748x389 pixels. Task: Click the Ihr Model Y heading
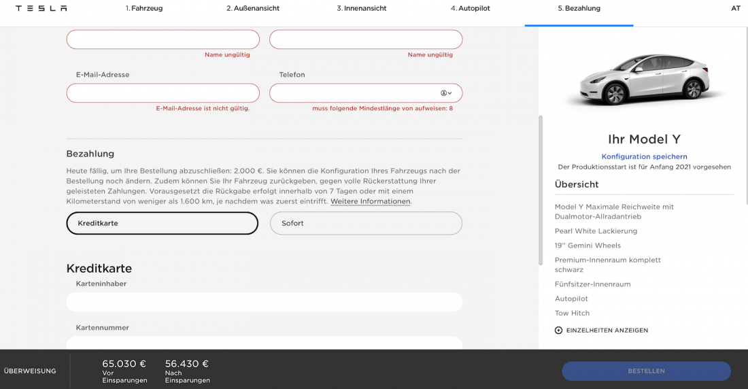tap(644, 139)
